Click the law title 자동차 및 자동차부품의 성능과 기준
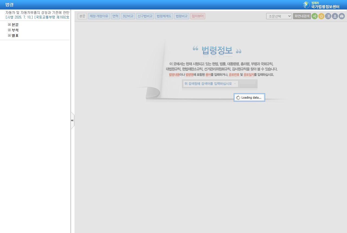Viewport: 347px width, 233px height. click(x=37, y=12)
